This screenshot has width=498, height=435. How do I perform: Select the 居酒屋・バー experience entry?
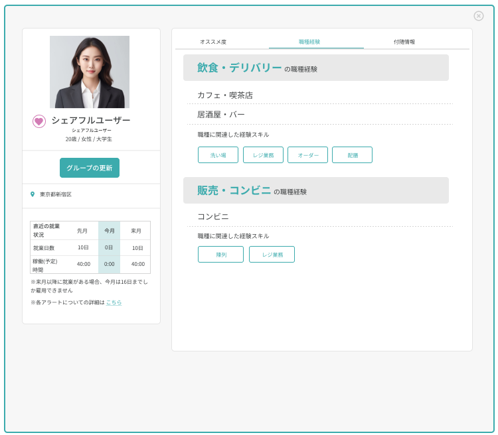pyautogui.click(x=221, y=115)
